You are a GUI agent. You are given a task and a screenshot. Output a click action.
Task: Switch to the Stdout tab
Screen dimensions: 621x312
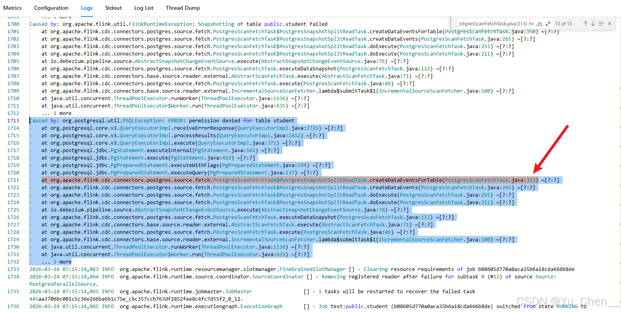tap(113, 8)
